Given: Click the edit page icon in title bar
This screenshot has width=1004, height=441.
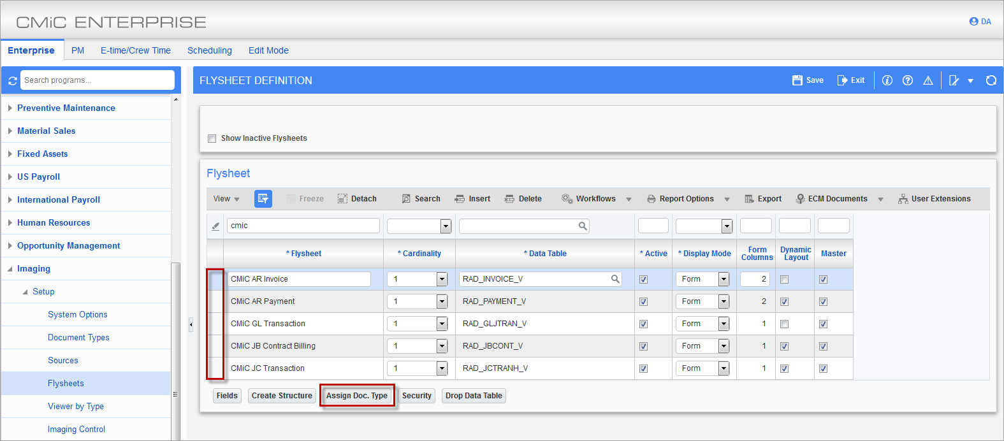Looking at the screenshot, I should coord(954,80).
